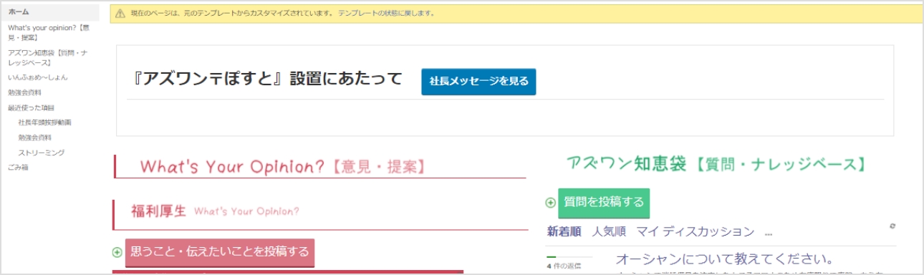The image size is (924, 275).
Task: Open ストリーミング under recent items
Action: tap(42, 153)
